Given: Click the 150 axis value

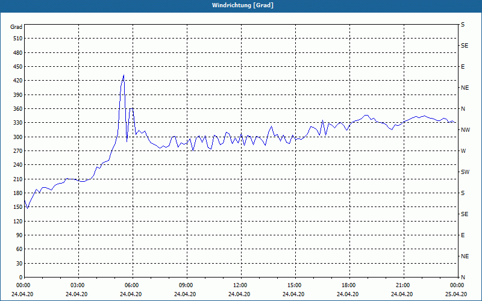Looking at the screenshot, I should point(18,207).
